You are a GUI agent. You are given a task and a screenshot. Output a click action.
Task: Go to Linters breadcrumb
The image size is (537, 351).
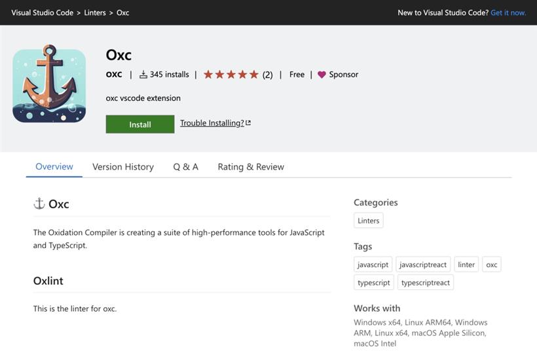95,12
